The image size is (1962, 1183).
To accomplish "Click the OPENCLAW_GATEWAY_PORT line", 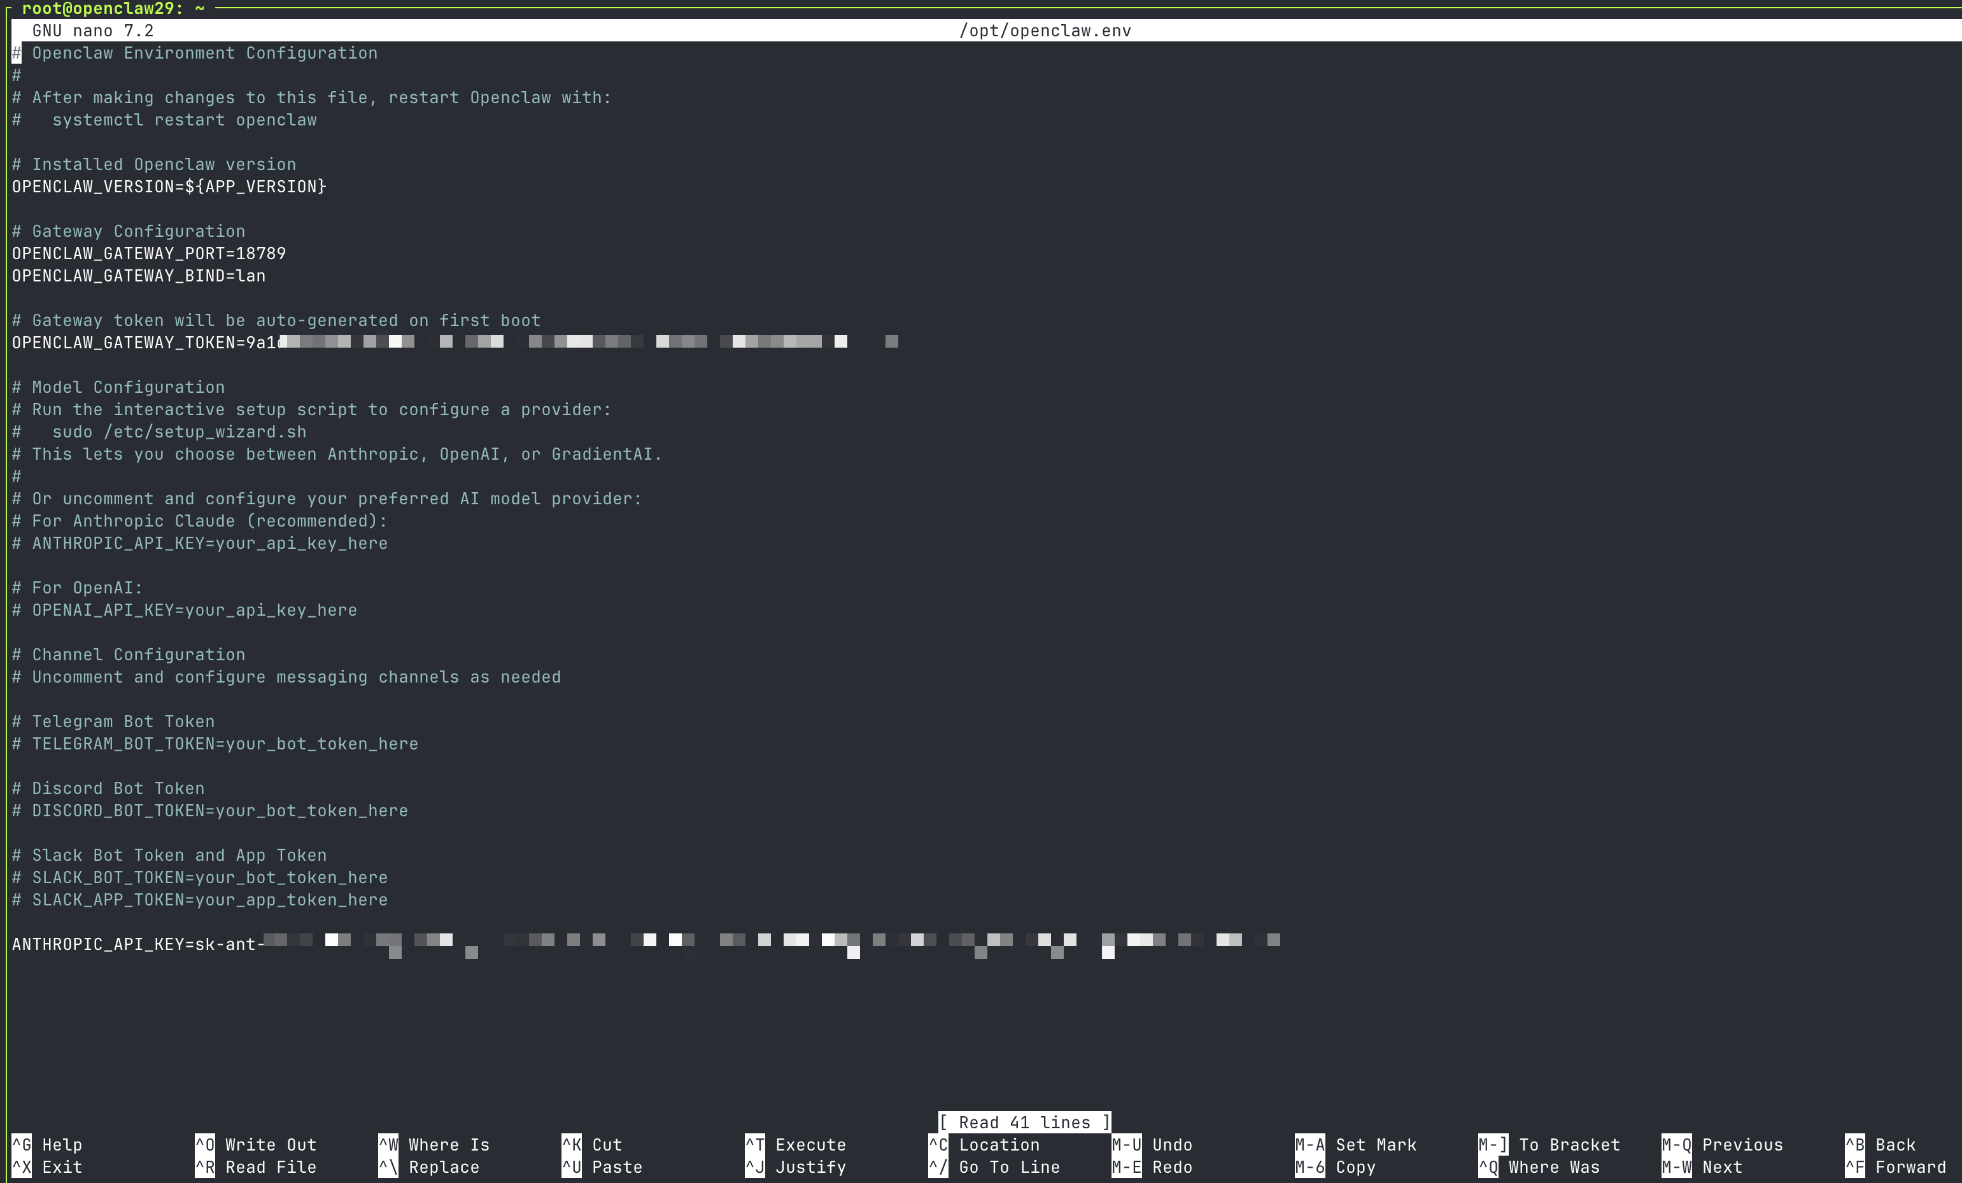I will click(149, 253).
